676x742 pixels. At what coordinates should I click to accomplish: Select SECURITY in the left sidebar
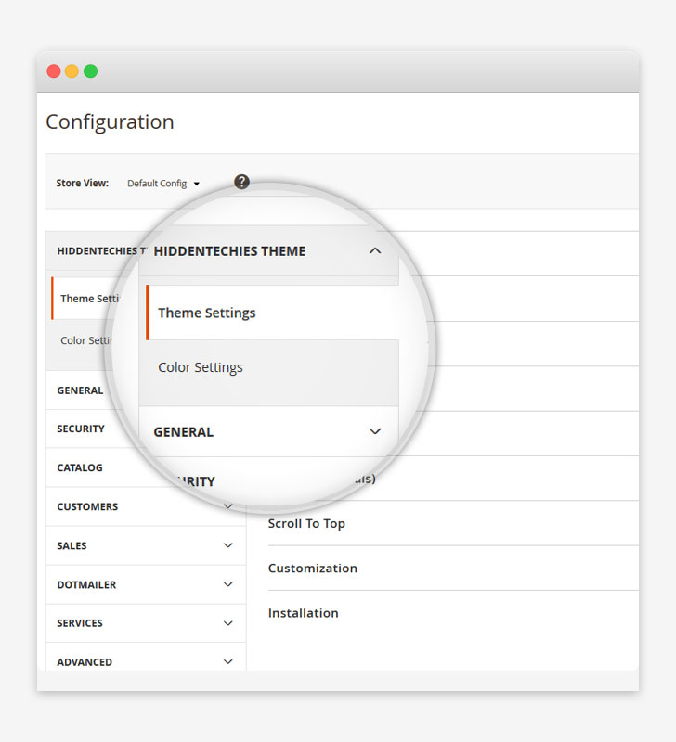coord(82,429)
